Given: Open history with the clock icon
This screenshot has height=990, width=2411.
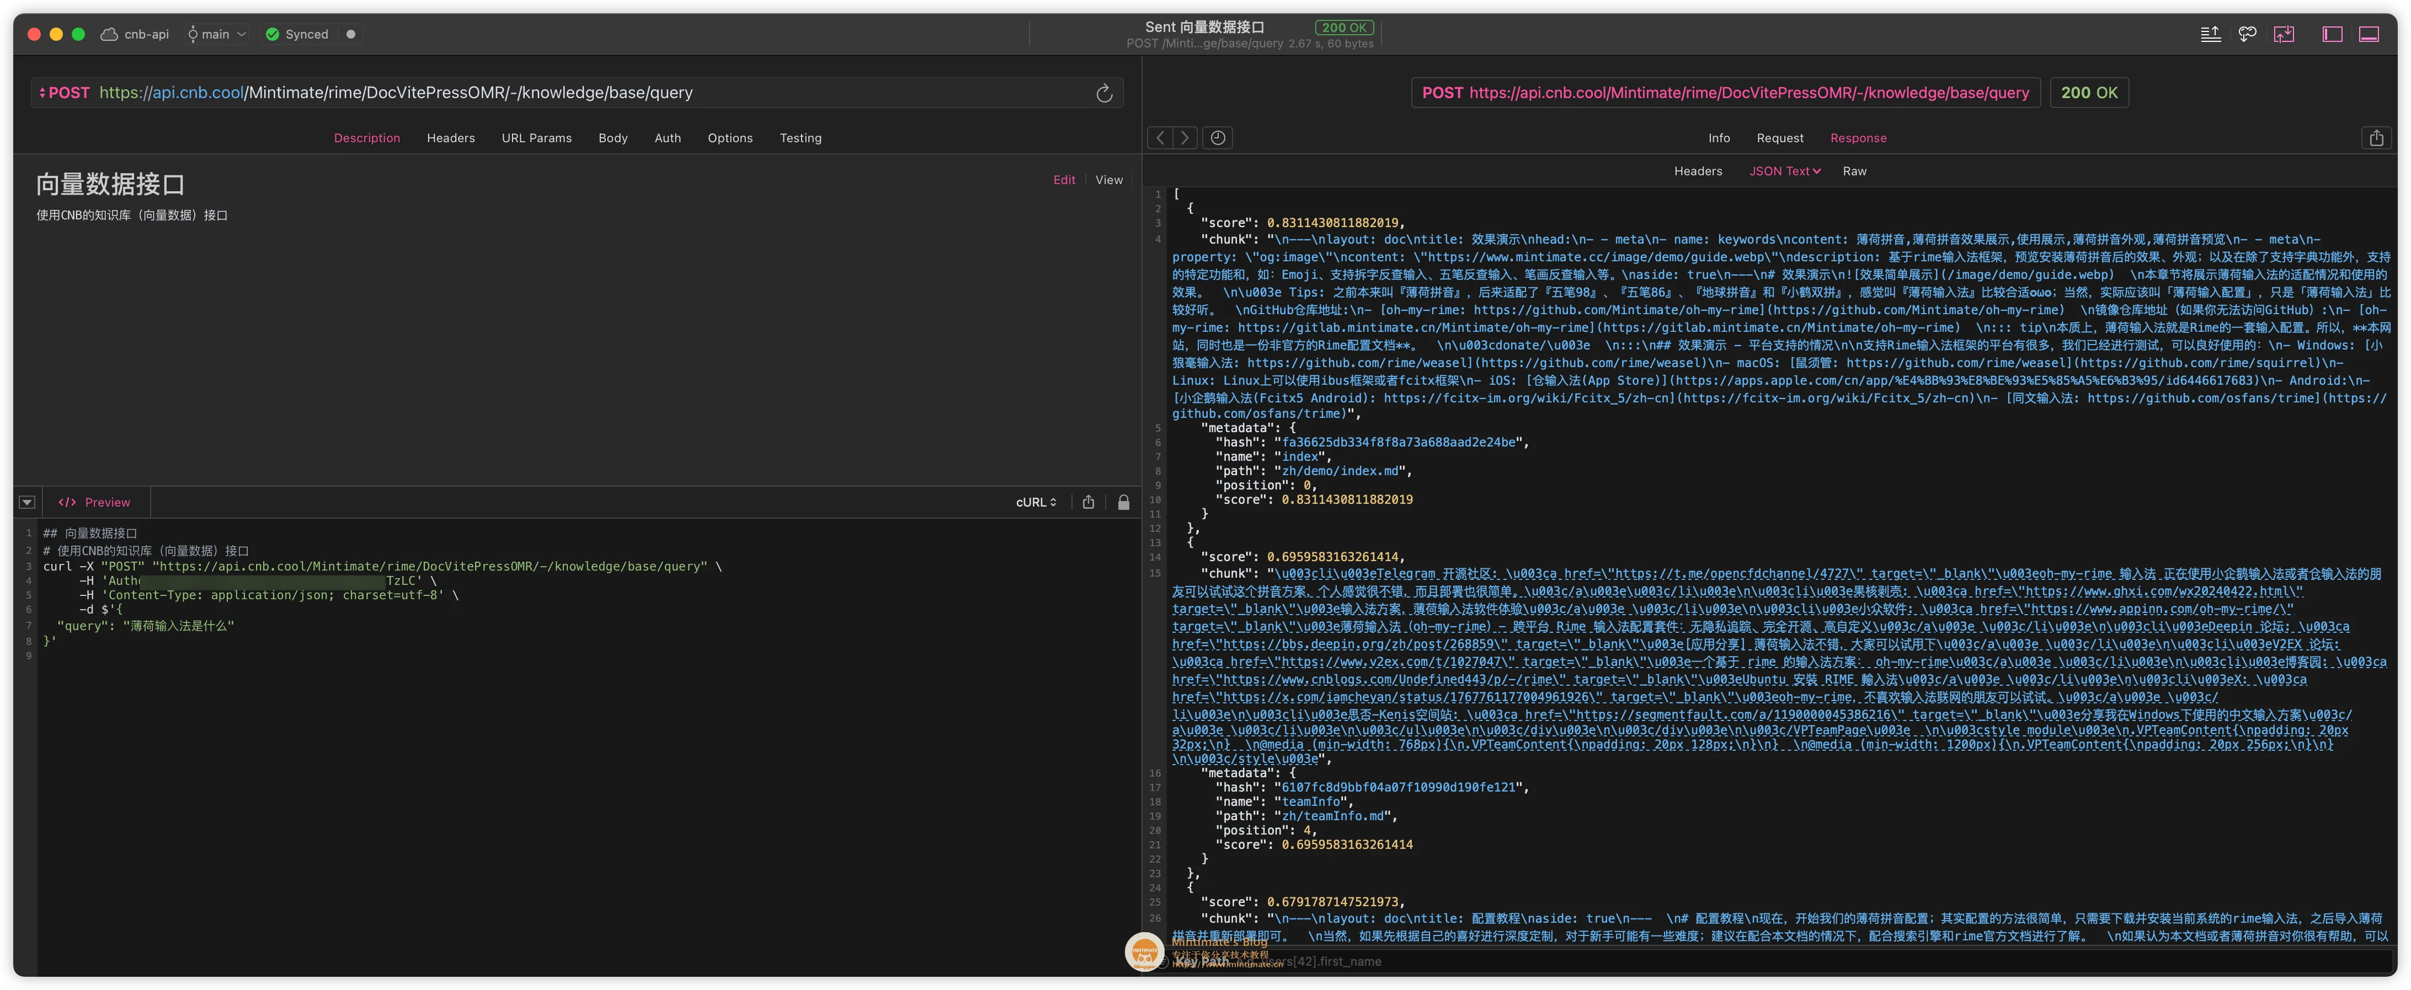Looking at the screenshot, I should (x=1218, y=137).
